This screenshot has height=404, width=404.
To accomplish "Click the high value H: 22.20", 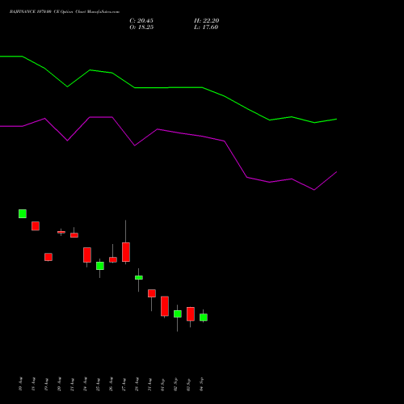I will tap(206, 21).
